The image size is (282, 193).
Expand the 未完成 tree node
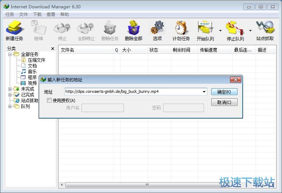coord(10,89)
